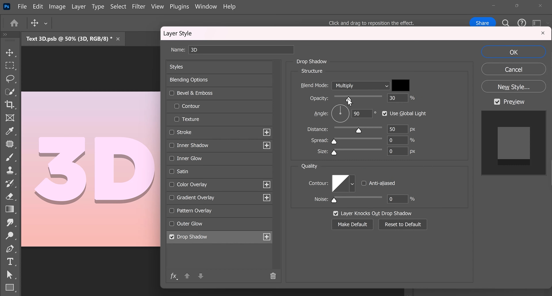Open the Layer menu

click(x=79, y=6)
